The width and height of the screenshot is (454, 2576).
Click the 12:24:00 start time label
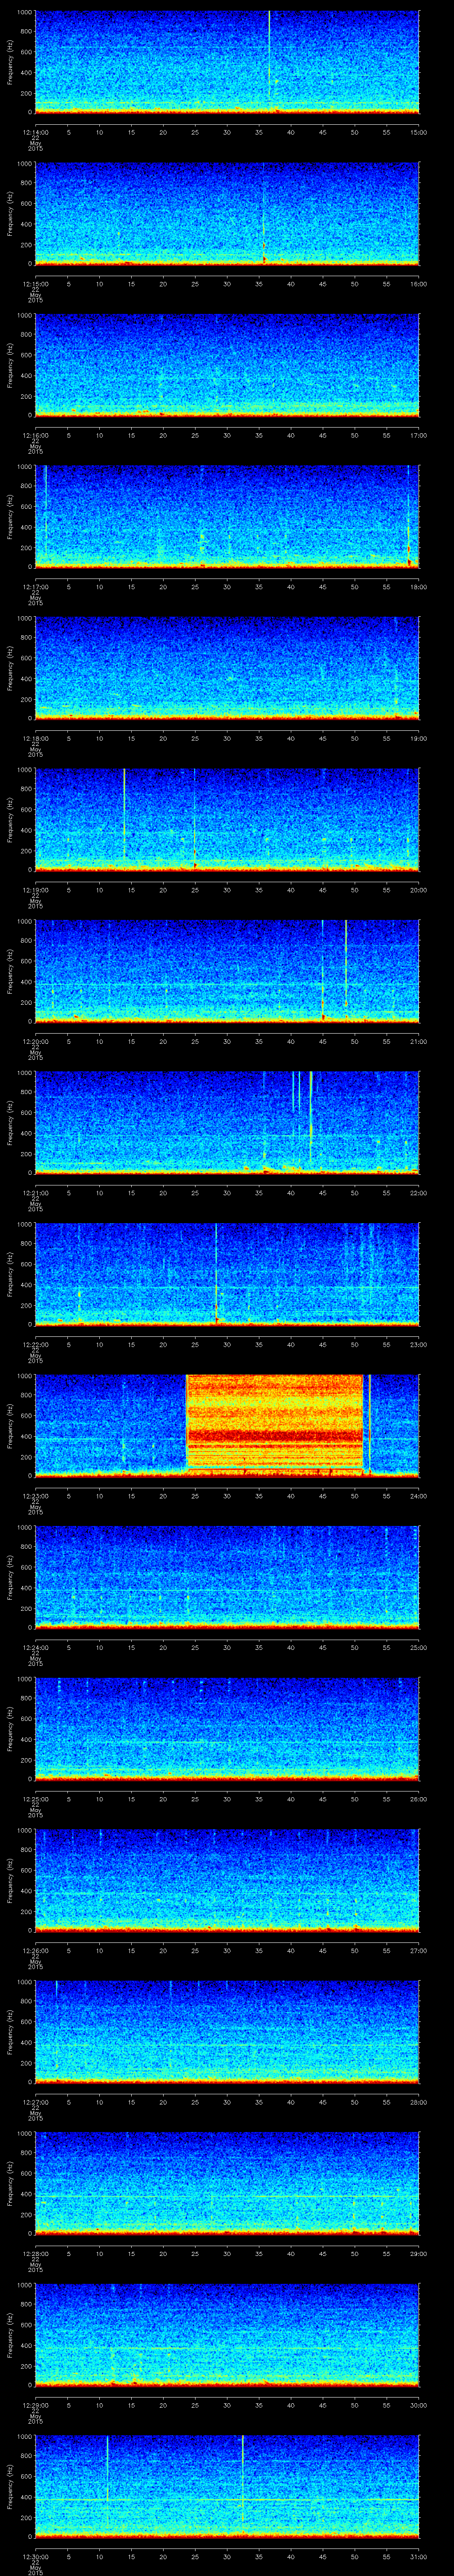coord(35,1647)
